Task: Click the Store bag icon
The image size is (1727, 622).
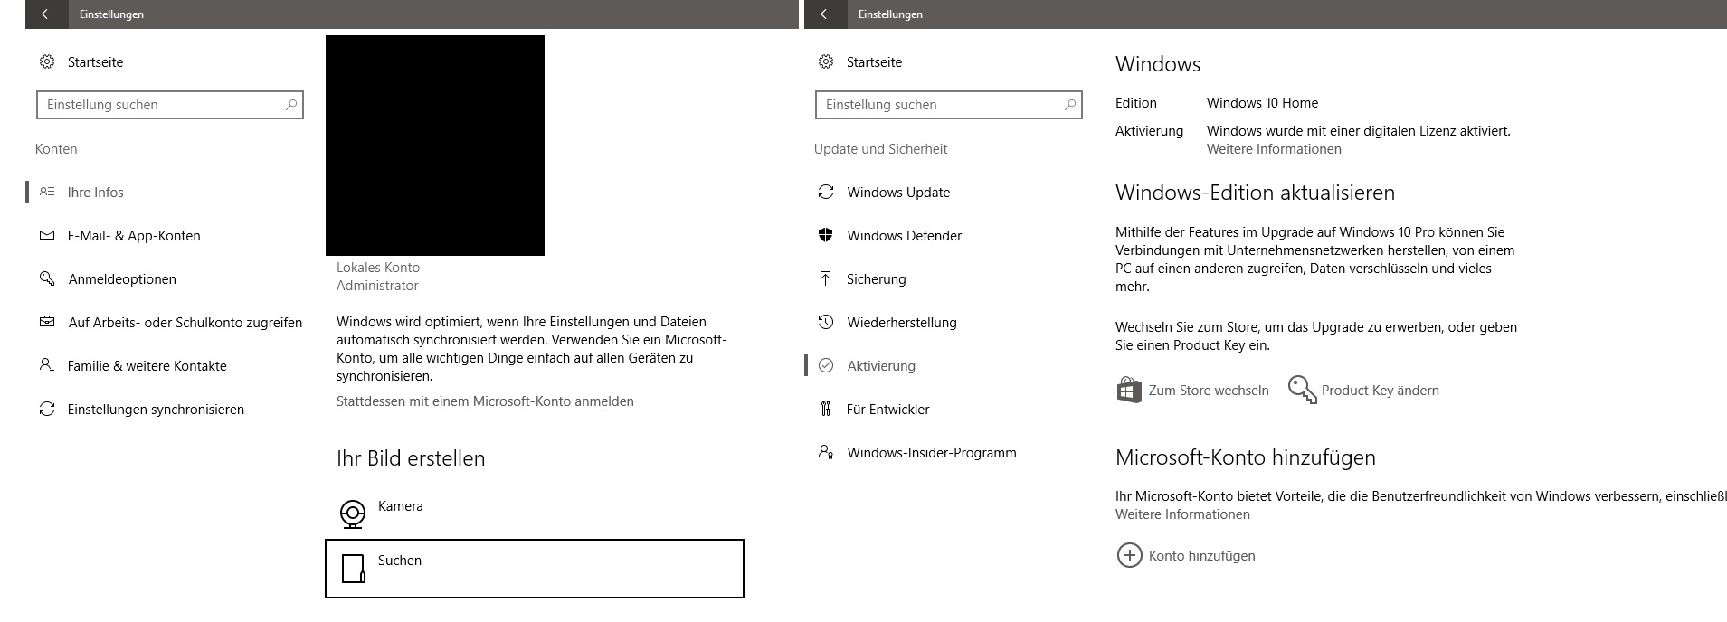Action: (x=1129, y=390)
